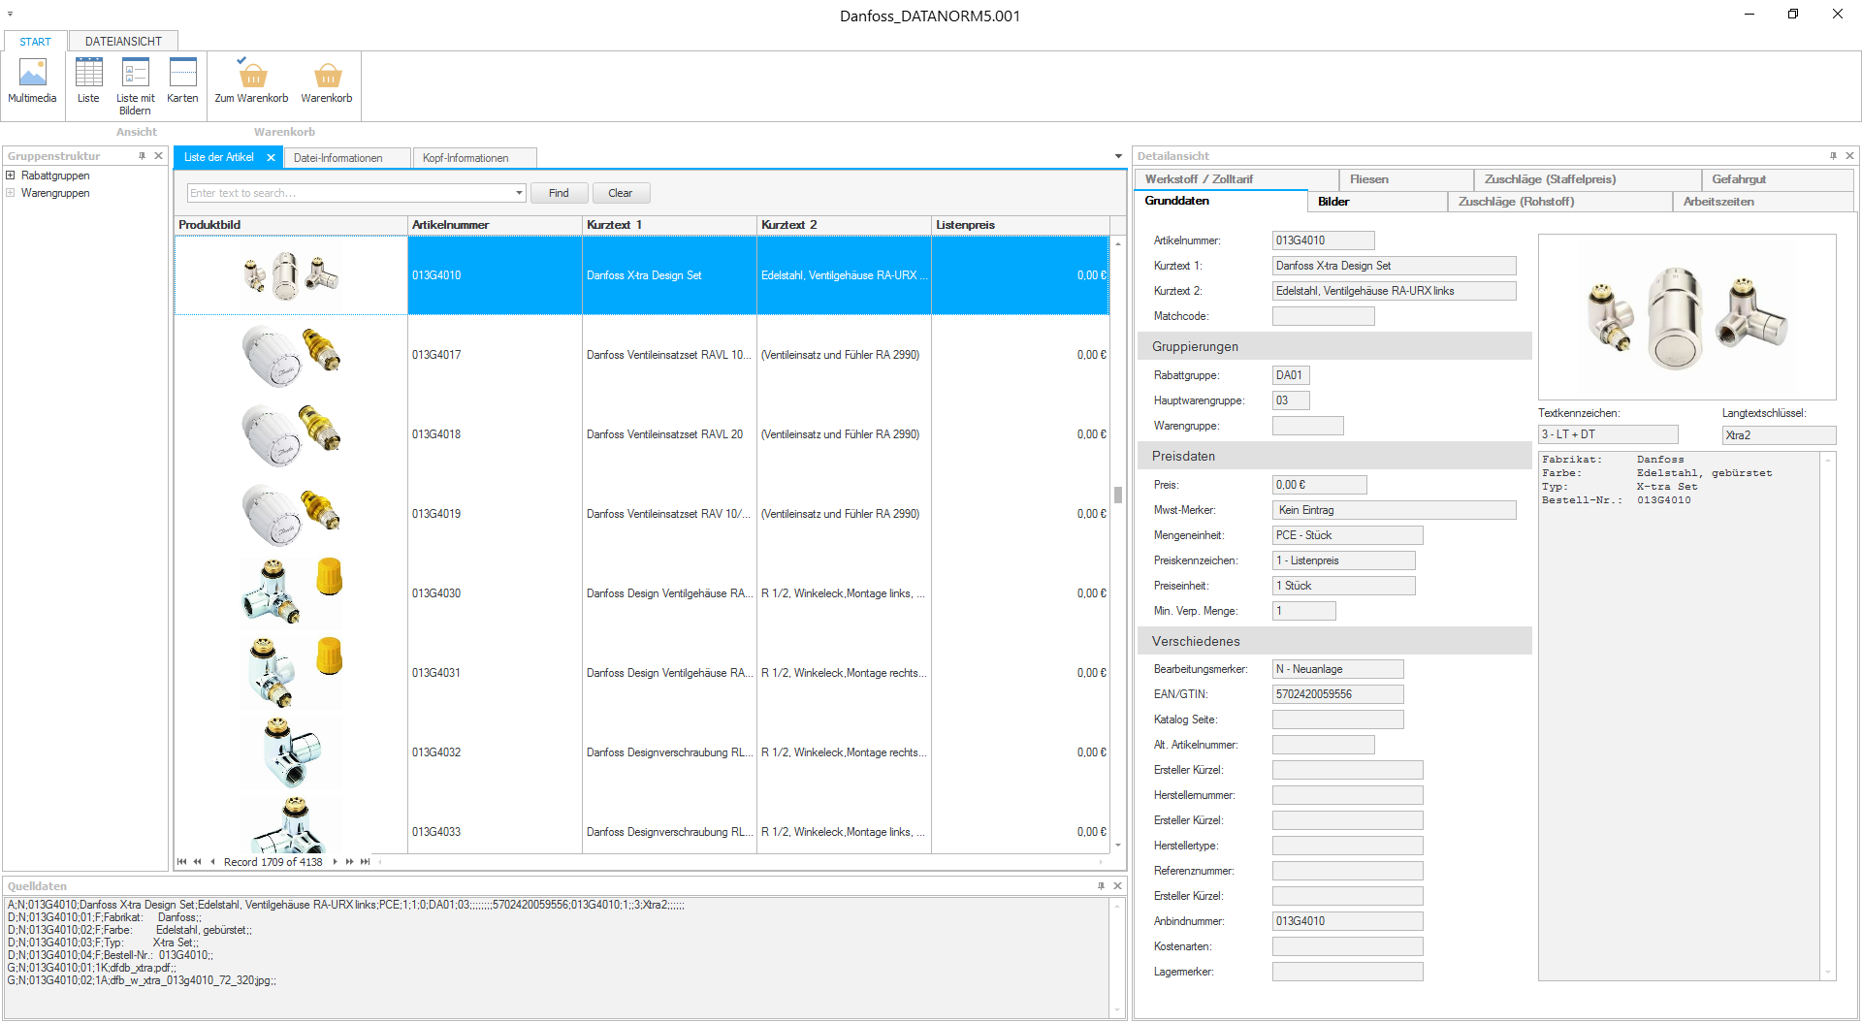1862x1023 pixels.
Task: Click the Bearbeitungsmerker field
Action: (x=1337, y=669)
